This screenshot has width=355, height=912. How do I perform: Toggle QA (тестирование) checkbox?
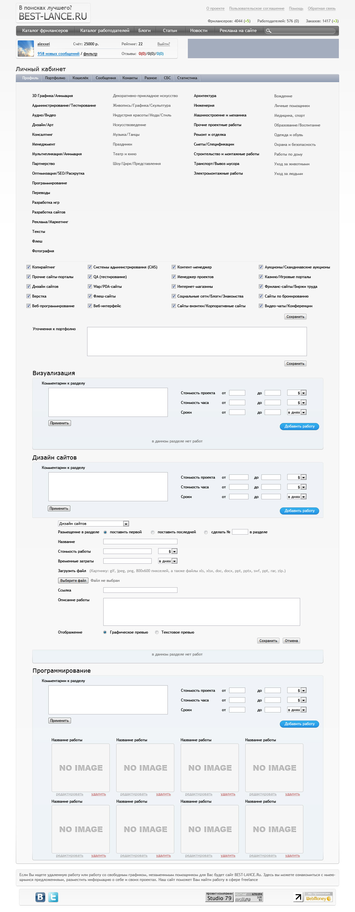click(90, 277)
